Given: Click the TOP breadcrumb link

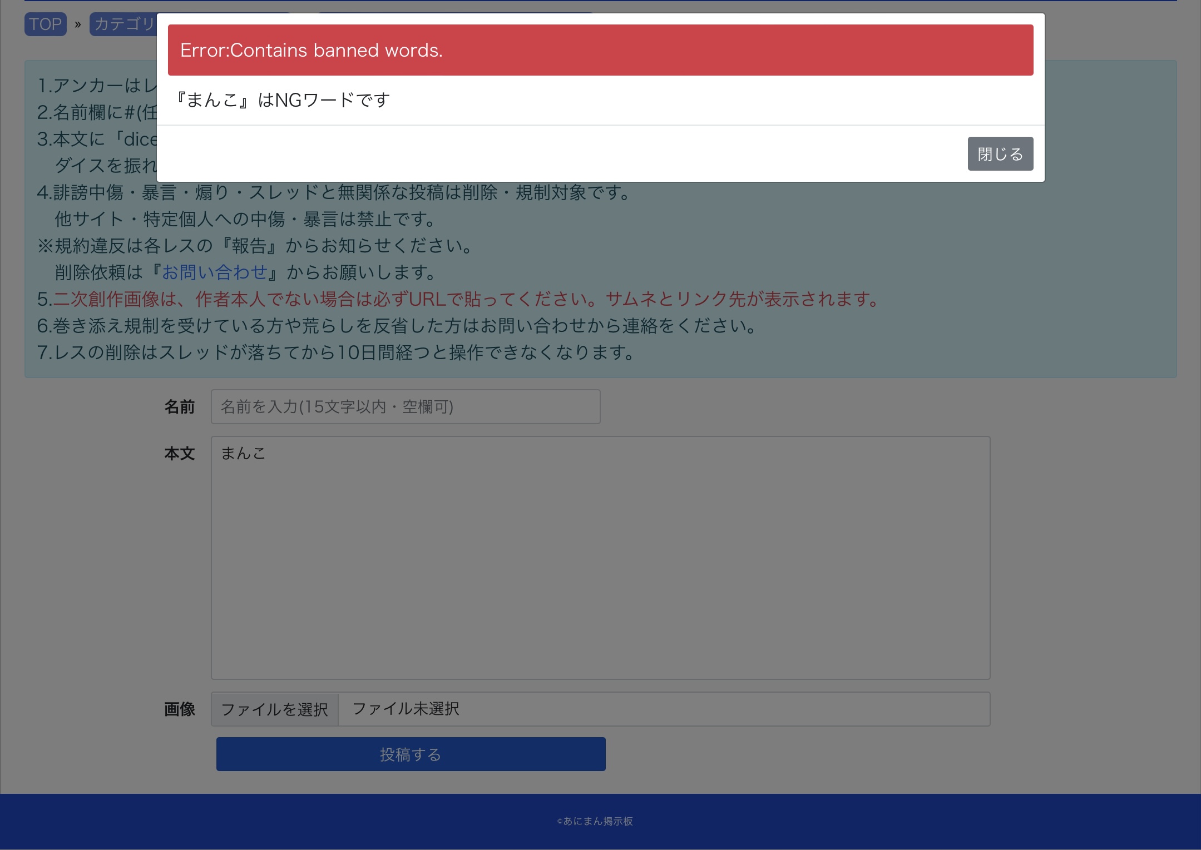Looking at the screenshot, I should 45,24.
